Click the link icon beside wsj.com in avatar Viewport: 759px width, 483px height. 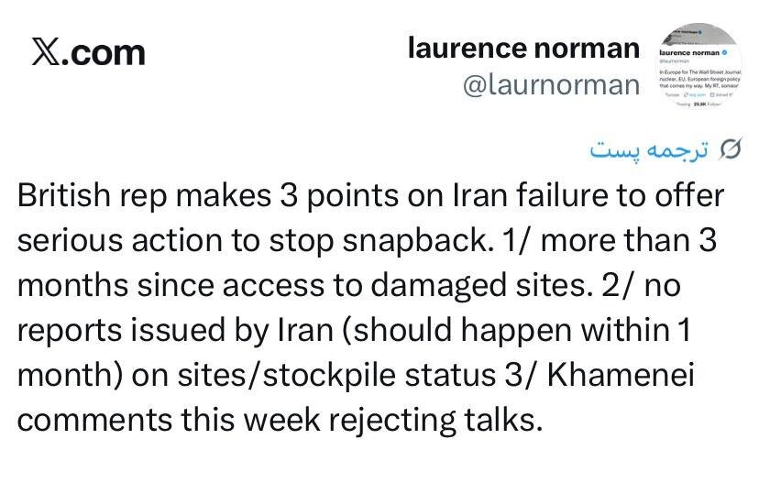(685, 94)
